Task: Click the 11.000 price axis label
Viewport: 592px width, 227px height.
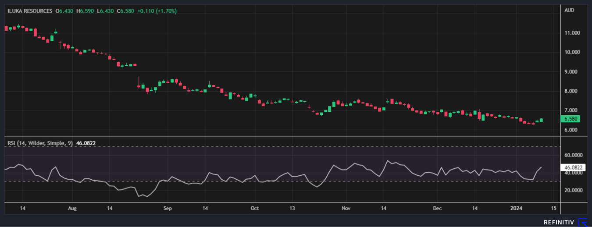Action: click(x=572, y=33)
